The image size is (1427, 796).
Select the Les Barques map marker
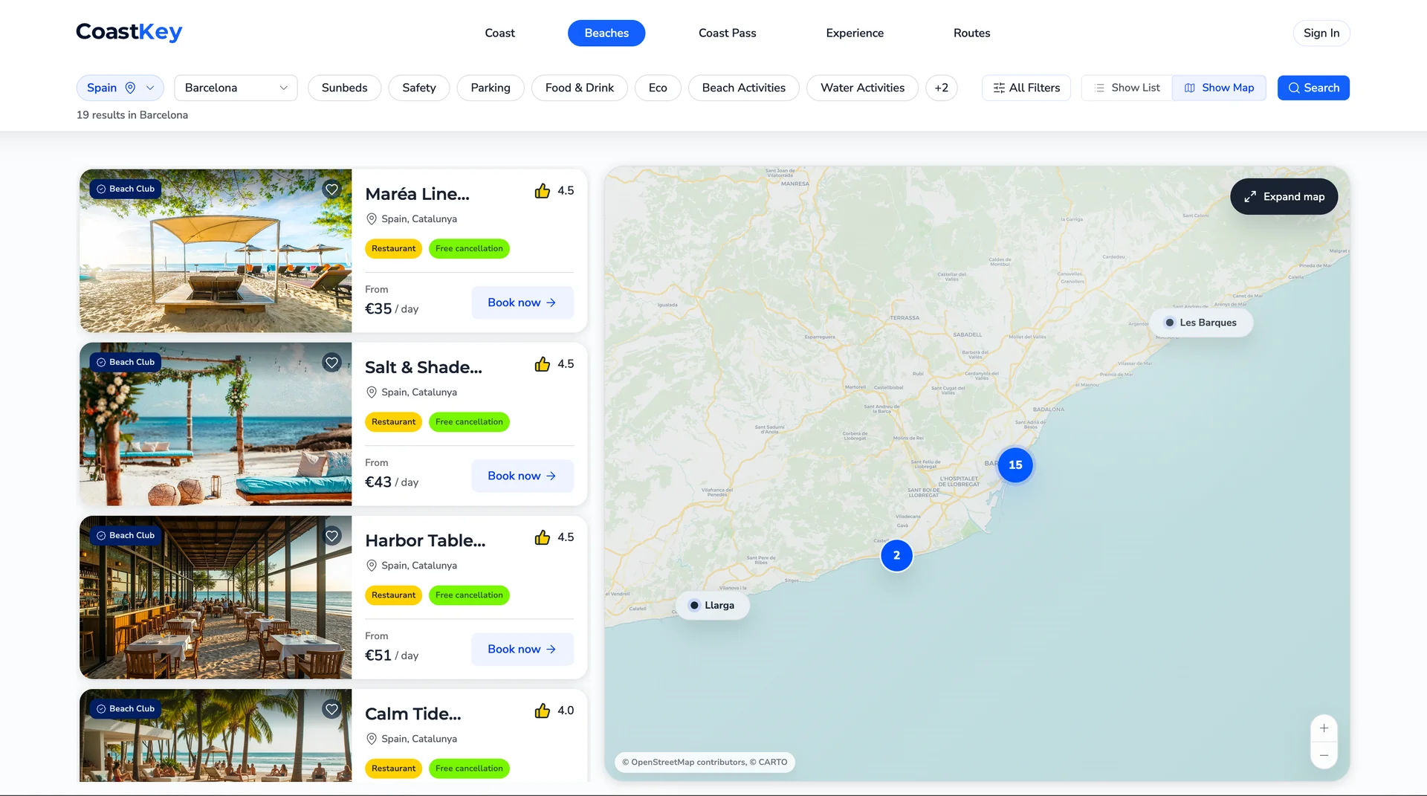click(1201, 323)
